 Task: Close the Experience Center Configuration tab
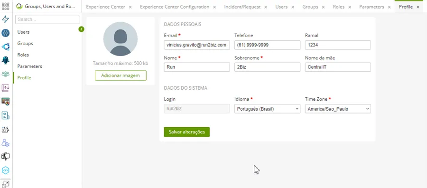214,7
